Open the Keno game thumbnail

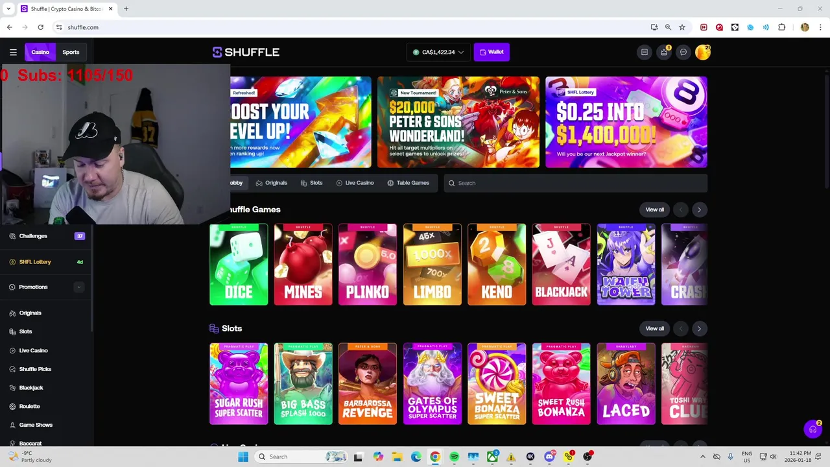(x=497, y=265)
